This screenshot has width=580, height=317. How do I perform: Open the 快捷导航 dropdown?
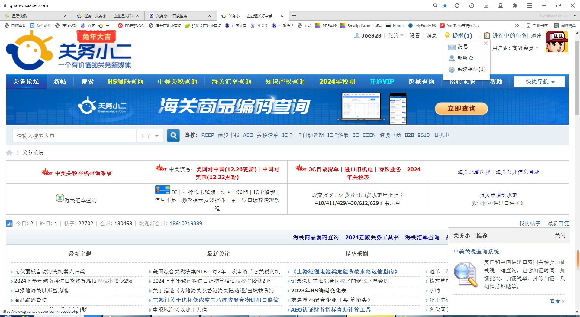point(540,82)
